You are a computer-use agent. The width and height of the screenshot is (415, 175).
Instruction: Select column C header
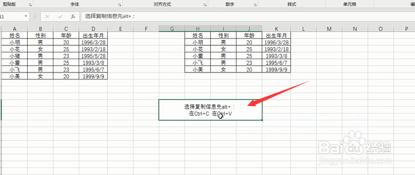pos(66,29)
